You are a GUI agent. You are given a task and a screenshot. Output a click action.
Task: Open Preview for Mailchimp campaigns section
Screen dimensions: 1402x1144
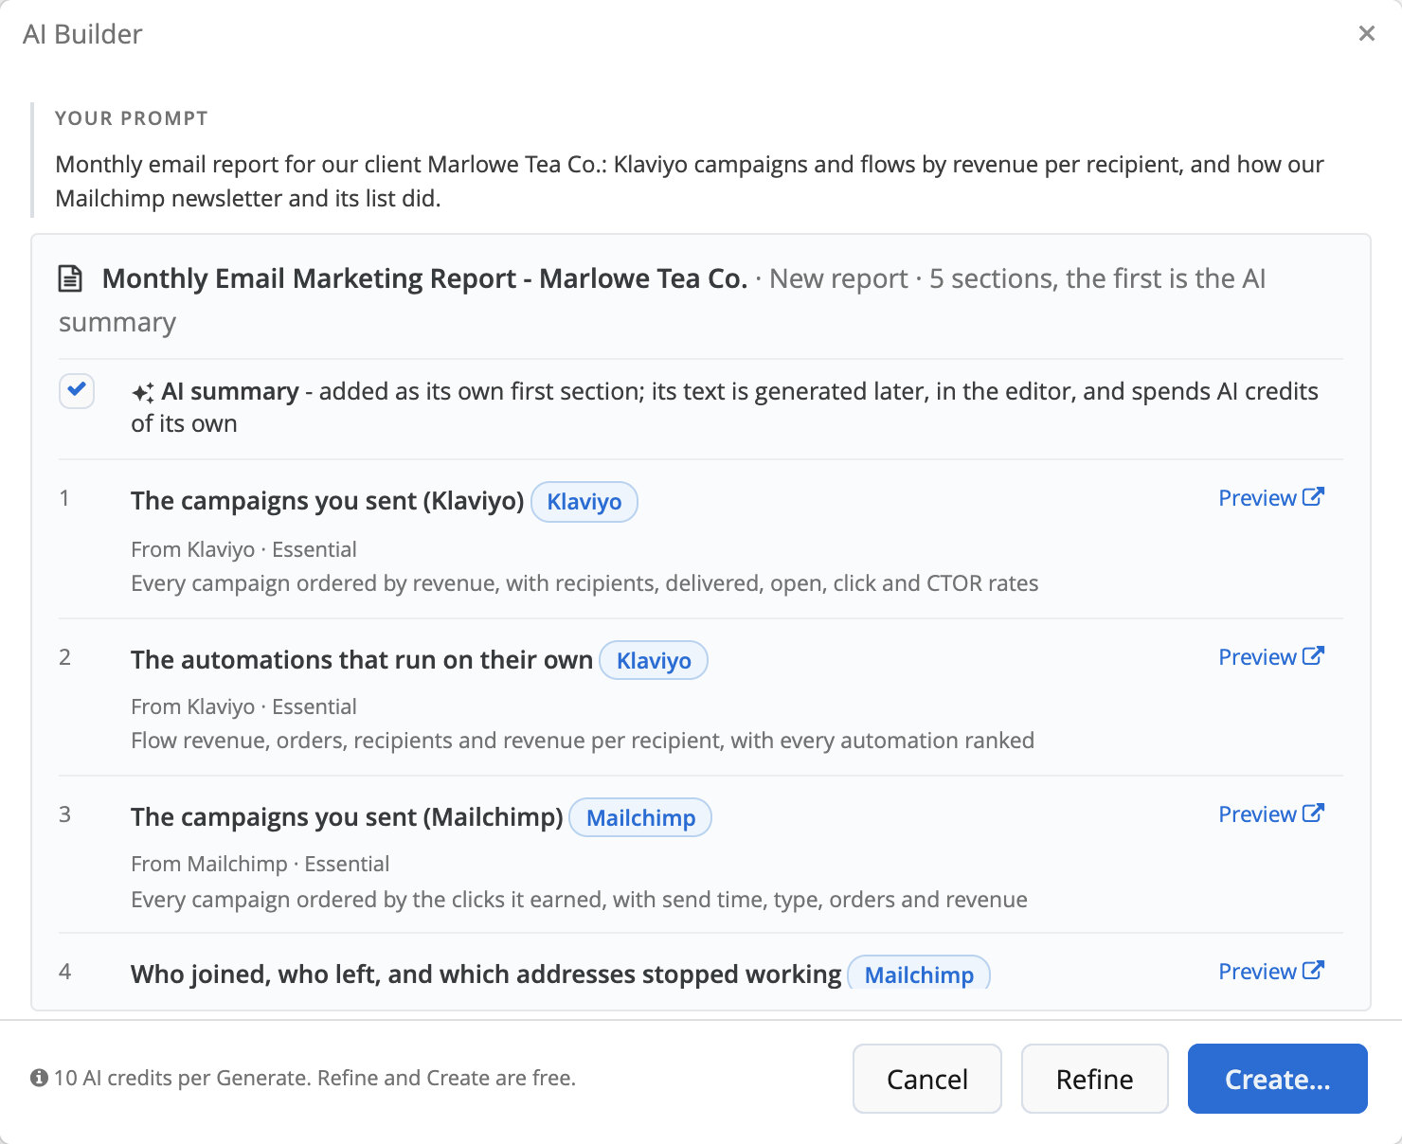tap(1270, 814)
